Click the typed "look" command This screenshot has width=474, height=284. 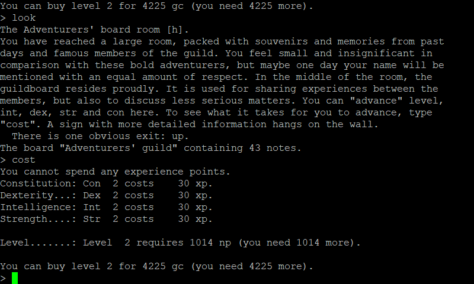click(x=24, y=18)
